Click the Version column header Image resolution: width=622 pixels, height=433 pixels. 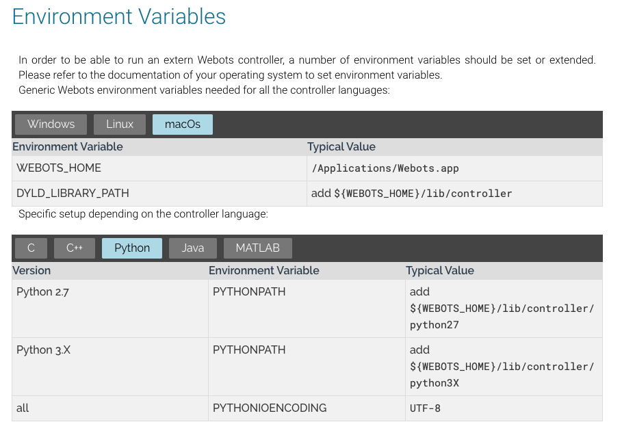point(31,270)
